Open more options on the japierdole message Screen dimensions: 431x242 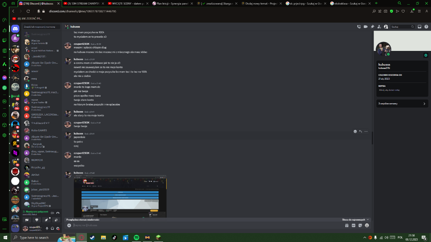pyautogui.click(x=366, y=132)
